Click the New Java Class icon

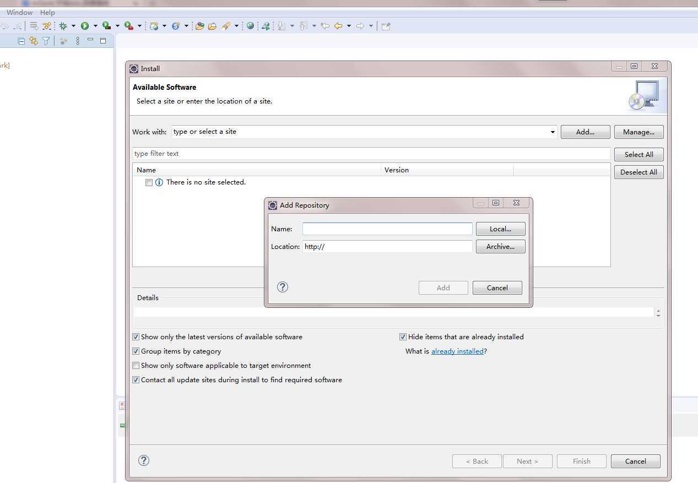(176, 26)
